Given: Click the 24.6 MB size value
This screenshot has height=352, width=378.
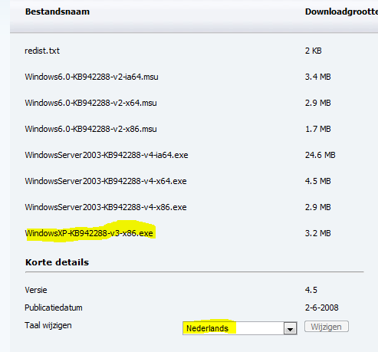Looking at the screenshot, I should [320, 155].
